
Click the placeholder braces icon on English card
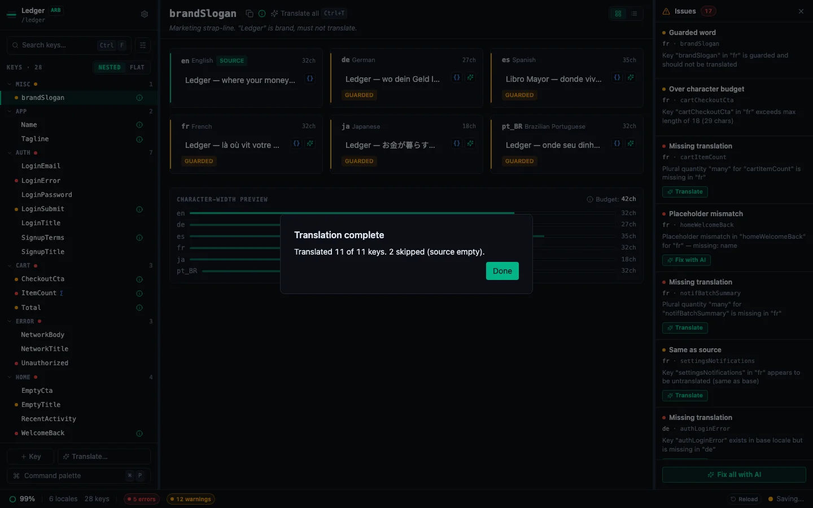[x=310, y=78]
